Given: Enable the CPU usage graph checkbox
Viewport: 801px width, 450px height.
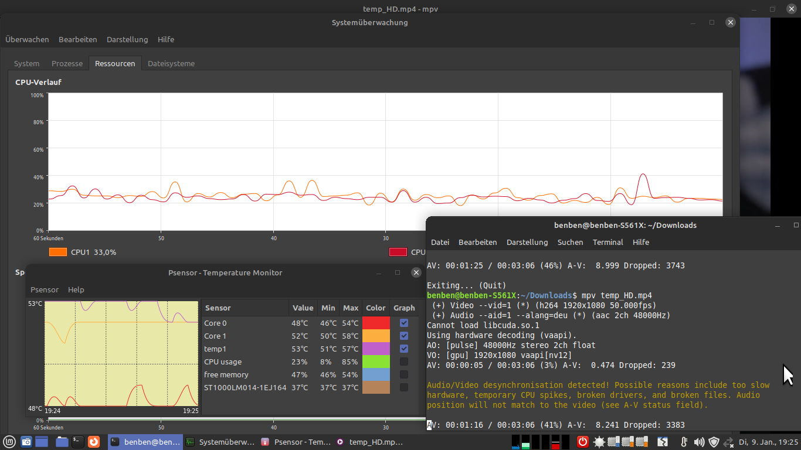Looking at the screenshot, I should coord(404,362).
